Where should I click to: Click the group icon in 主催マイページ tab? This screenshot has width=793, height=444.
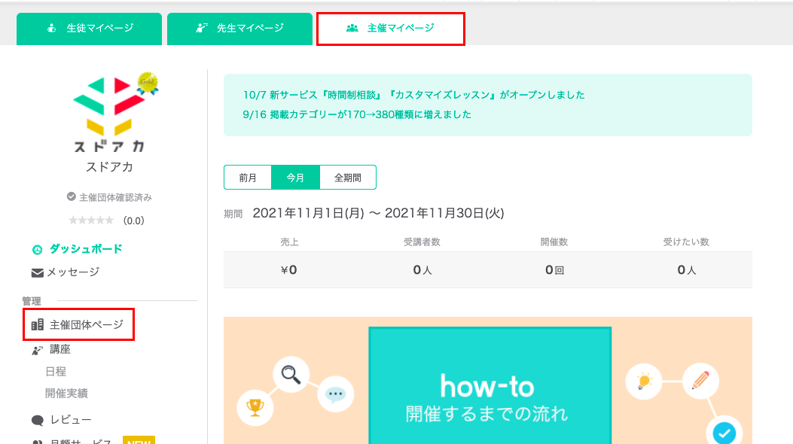coord(352,29)
